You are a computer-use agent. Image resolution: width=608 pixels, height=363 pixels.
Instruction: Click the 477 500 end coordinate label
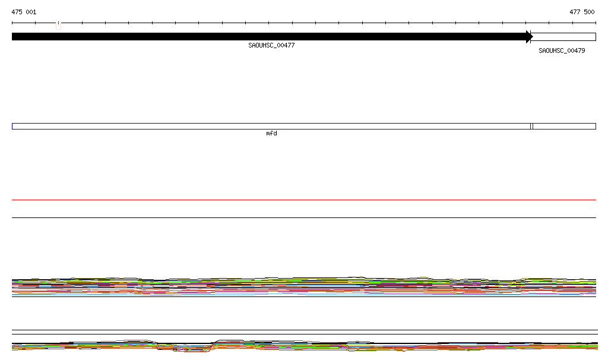[582, 12]
